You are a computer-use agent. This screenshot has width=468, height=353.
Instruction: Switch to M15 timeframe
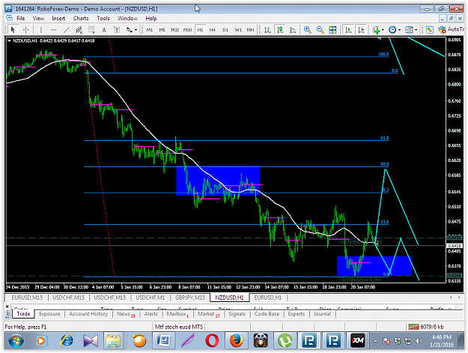175,29
